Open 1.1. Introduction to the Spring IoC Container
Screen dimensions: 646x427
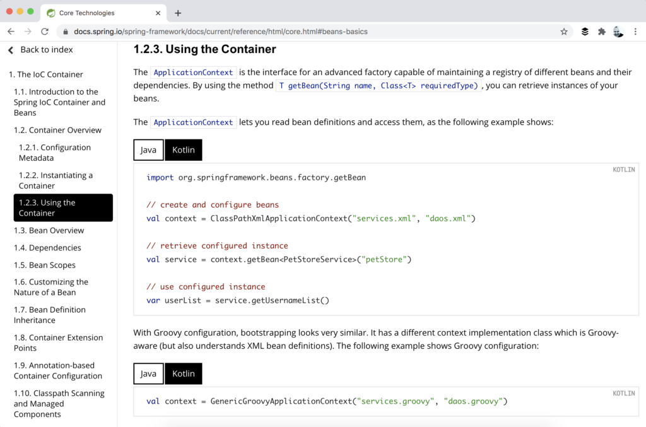click(x=60, y=102)
